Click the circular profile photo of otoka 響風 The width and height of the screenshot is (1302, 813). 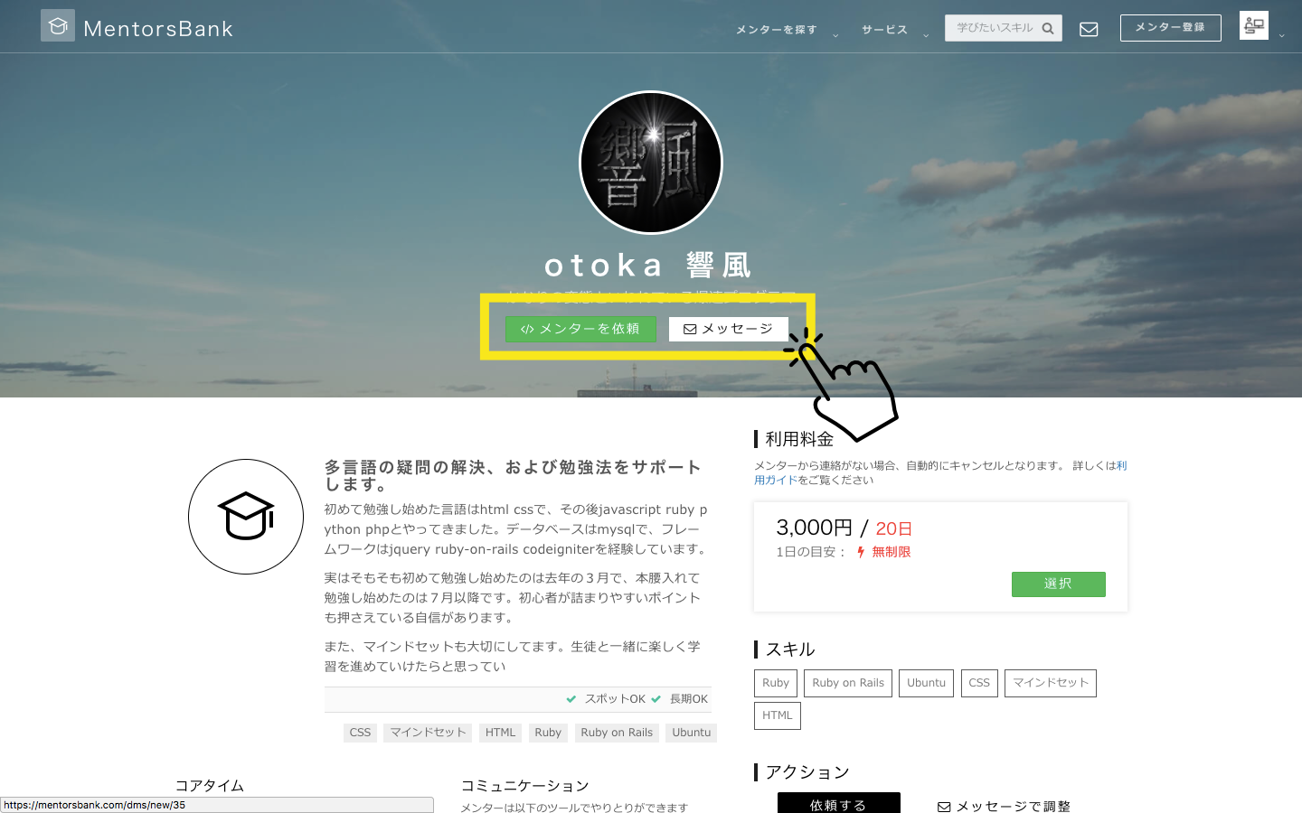[x=650, y=163]
